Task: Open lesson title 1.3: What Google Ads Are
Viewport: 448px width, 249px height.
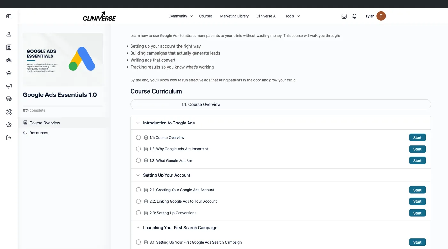Action: [171, 161]
